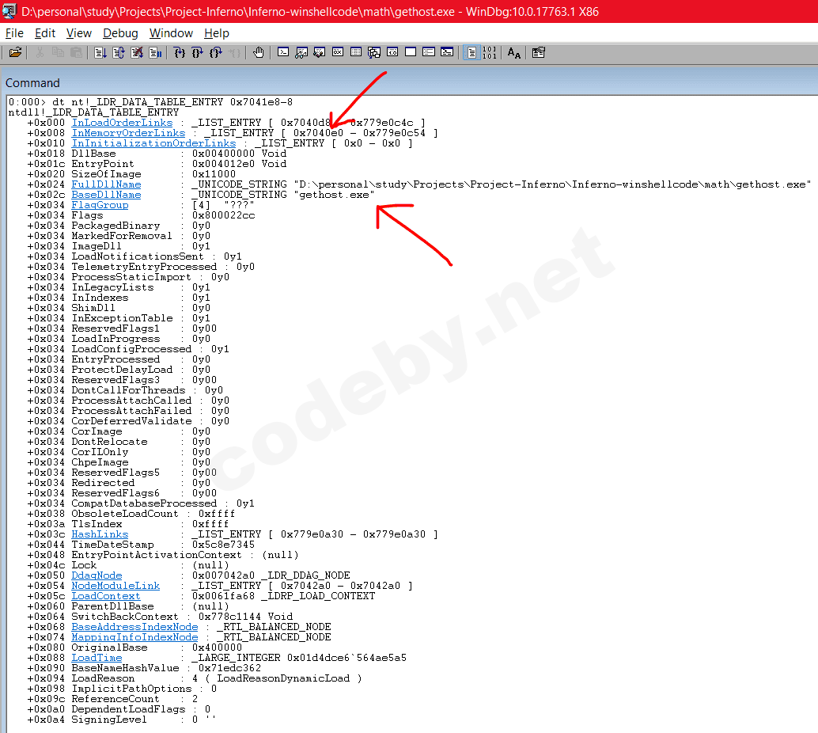Expand the BaseAddressIndexNode link
The height and width of the screenshot is (733, 818).
(x=134, y=627)
